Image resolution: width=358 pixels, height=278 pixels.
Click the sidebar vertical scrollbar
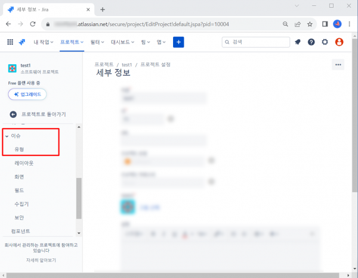[79, 198]
